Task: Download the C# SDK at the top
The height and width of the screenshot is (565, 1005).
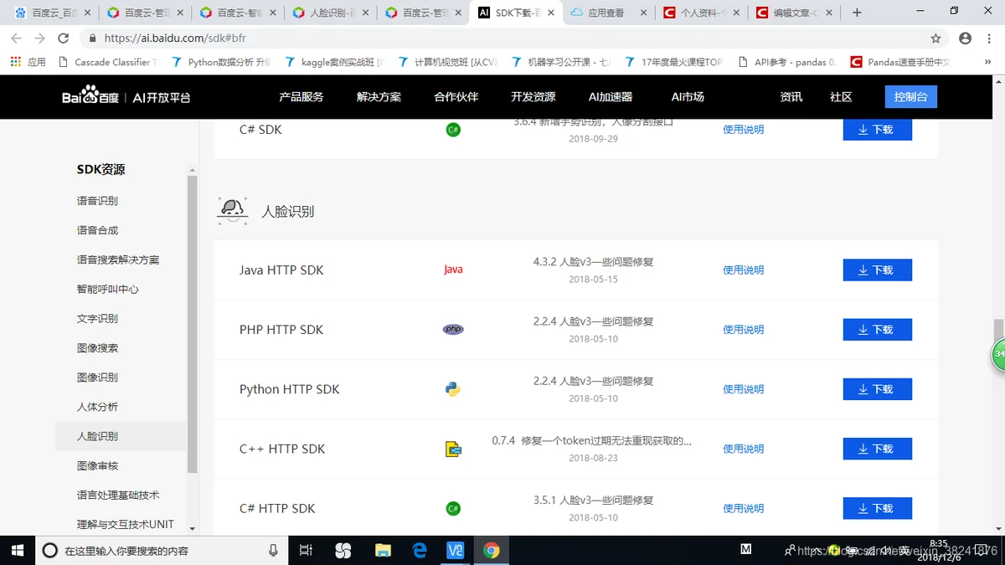Action: (877, 130)
